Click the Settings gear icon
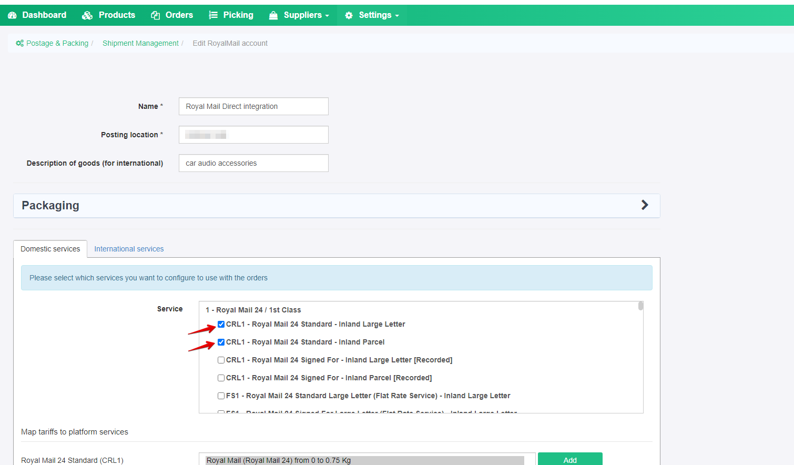This screenshot has width=794, height=465. click(349, 15)
